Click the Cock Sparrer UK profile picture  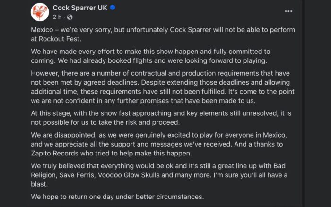coord(40,12)
